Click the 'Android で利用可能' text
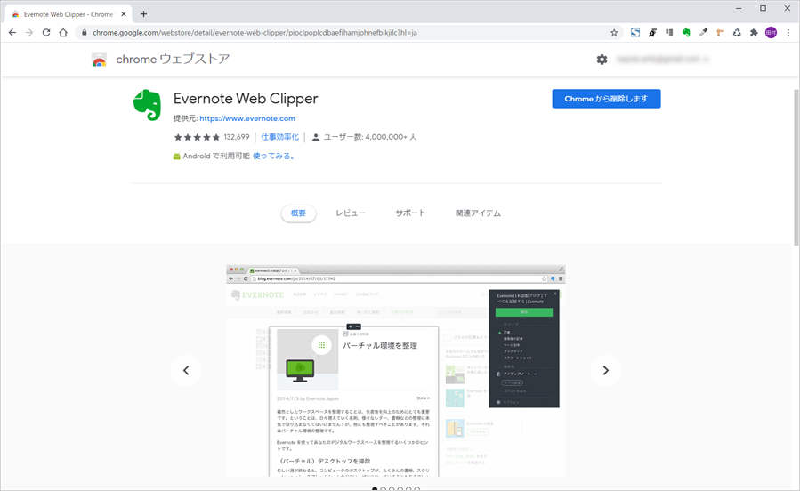This screenshot has height=491, width=800. pos(216,156)
